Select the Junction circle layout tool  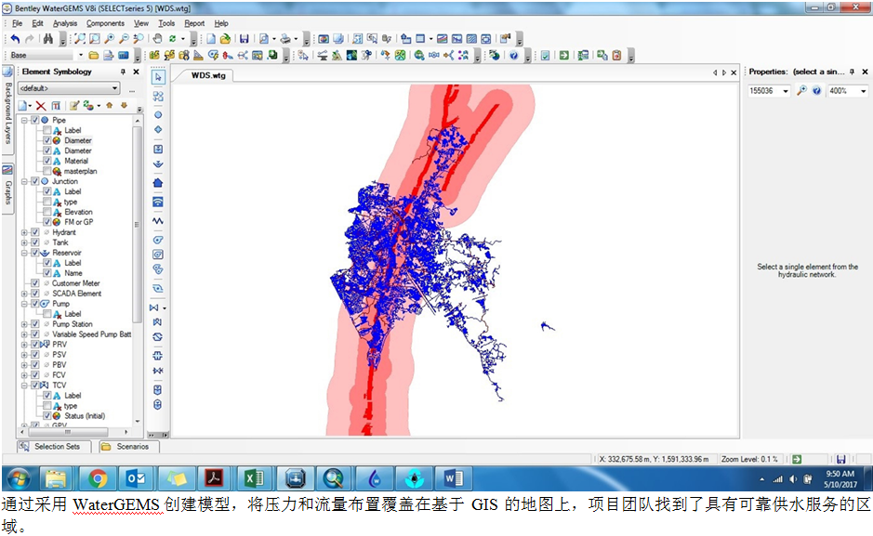point(158,115)
